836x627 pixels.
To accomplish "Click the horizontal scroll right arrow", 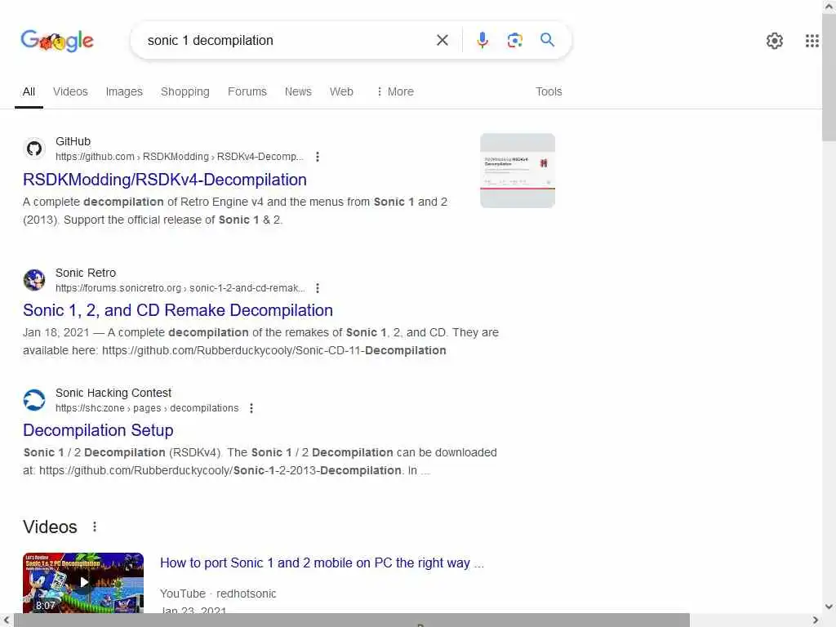I will 816,620.
